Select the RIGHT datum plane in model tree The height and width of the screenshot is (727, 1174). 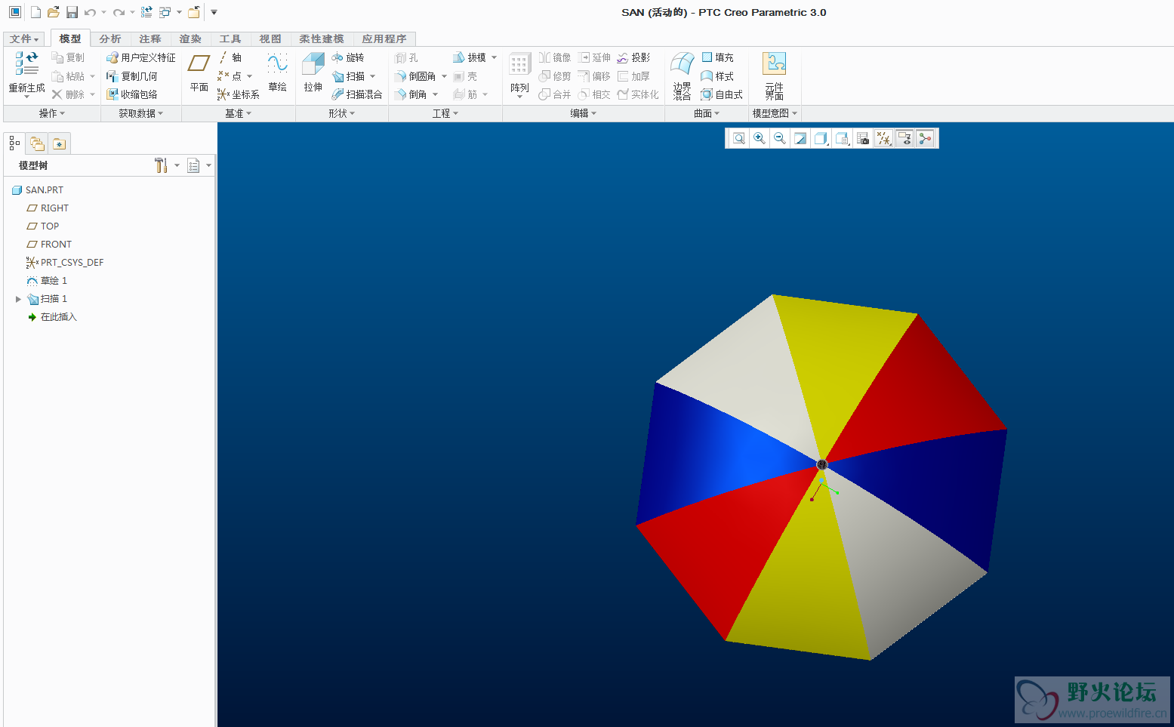tap(48, 208)
